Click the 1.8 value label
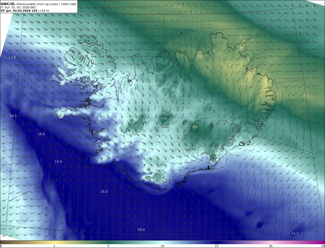Screen dimensions: 325x248 point(266,82)
